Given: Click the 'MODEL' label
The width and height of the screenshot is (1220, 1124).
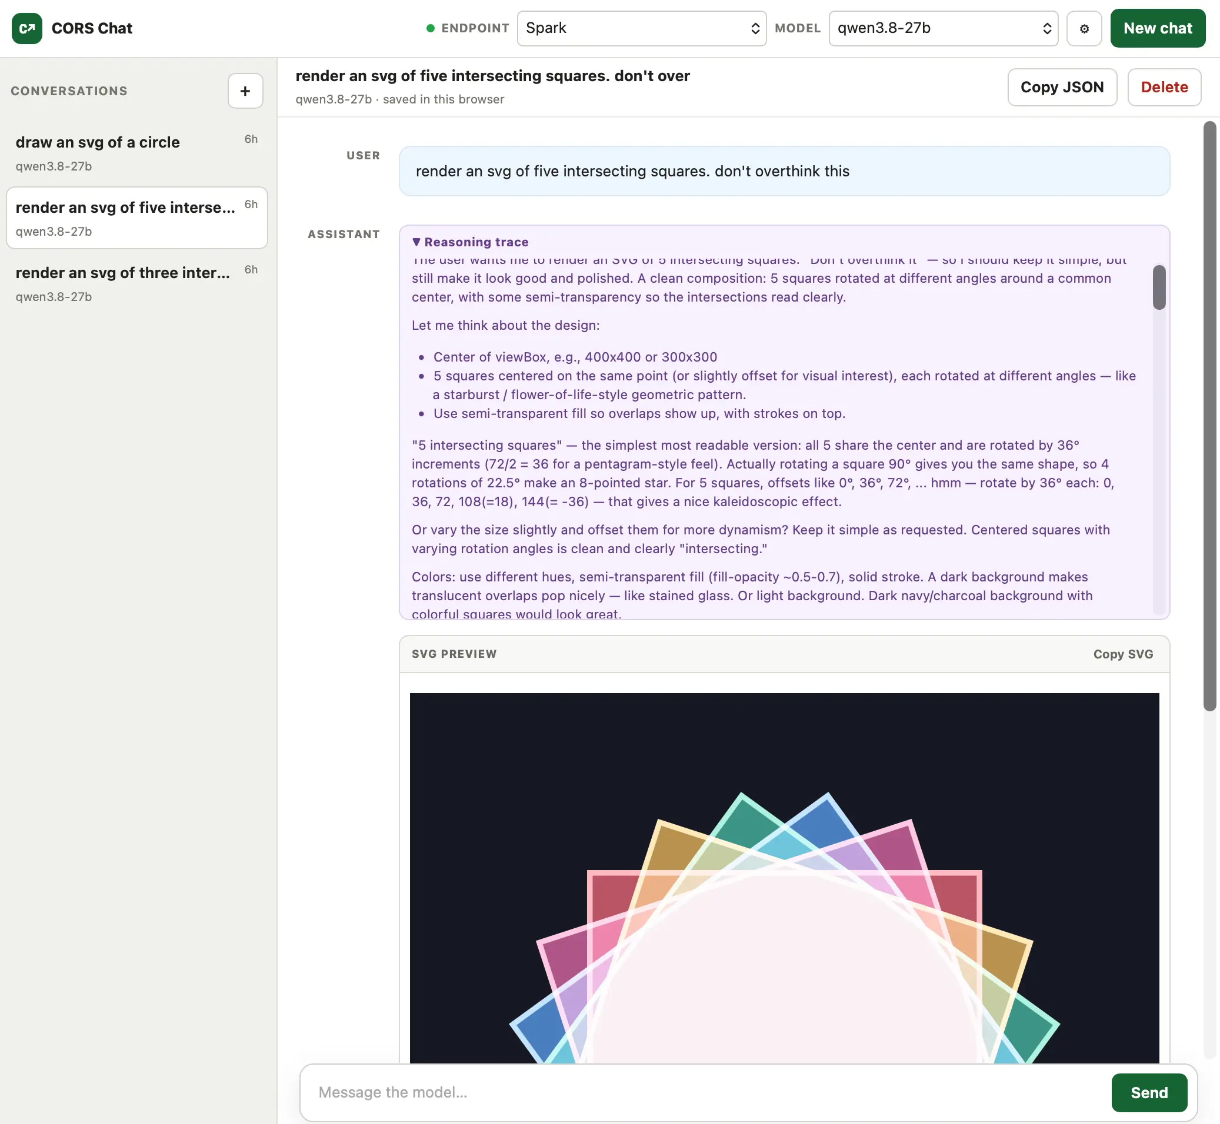Looking at the screenshot, I should 797,28.
